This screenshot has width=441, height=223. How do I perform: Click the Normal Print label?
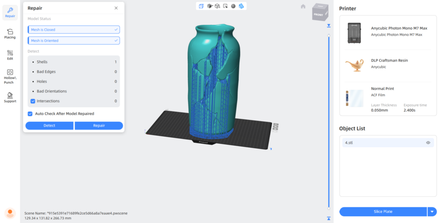[383, 89]
